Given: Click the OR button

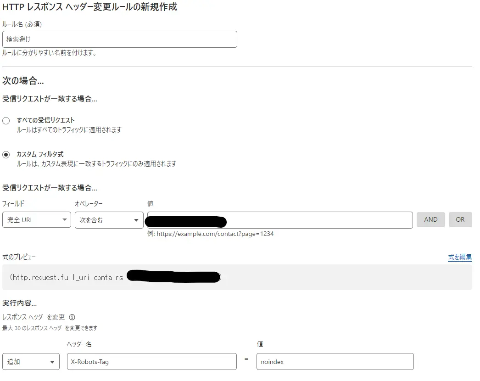Looking at the screenshot, I should pos(460,219).
